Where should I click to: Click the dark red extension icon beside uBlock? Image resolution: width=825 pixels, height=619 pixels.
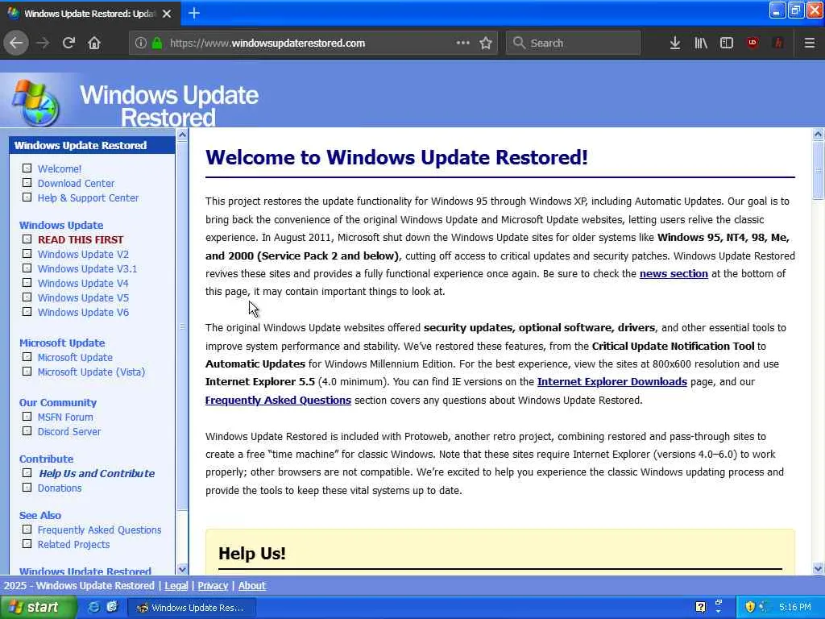tap(778, 44)
